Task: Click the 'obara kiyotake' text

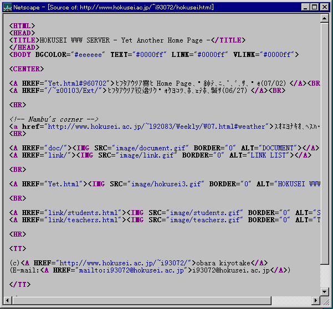Action: pyautogui.click(x=223, y=263)
